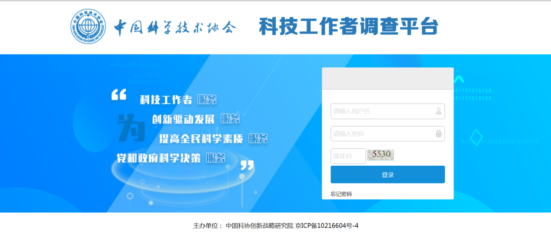Click the gray header of login panel
The width and height of the screenshot is (551, 234).
pyautogui.click(x=387, y=78)
